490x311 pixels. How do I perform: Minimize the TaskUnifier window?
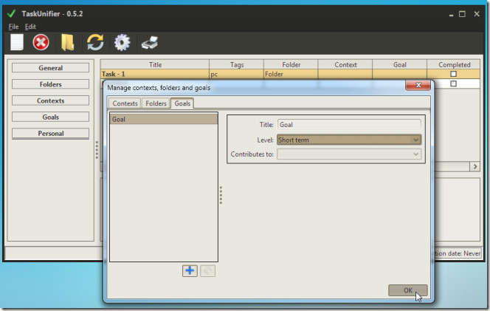point(451,14)
